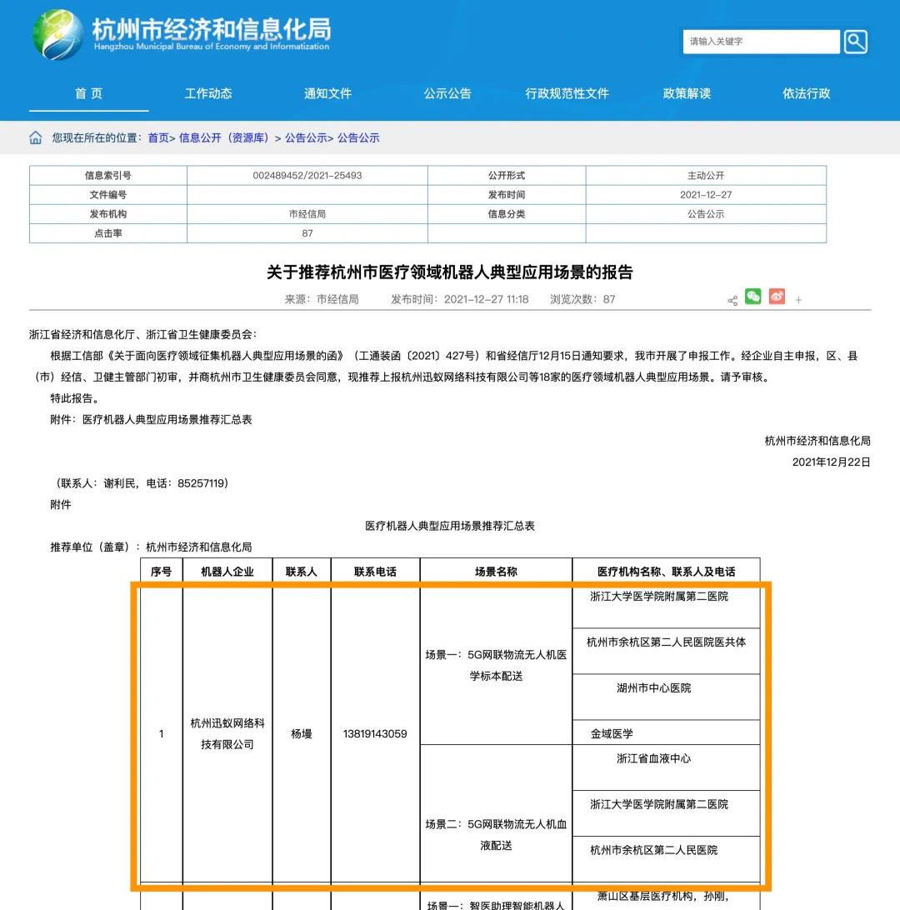Share article via WeChat icon
Viewport: 900px width, 910px height.
(x=752, y=297)
